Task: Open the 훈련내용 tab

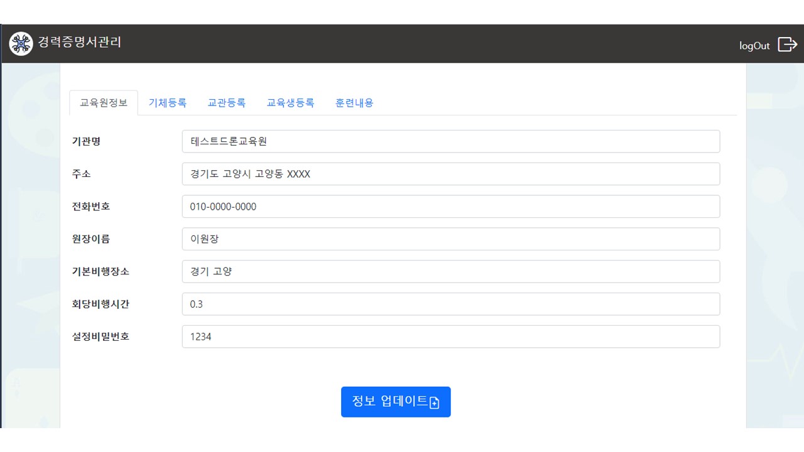Action: pos(354,103)
